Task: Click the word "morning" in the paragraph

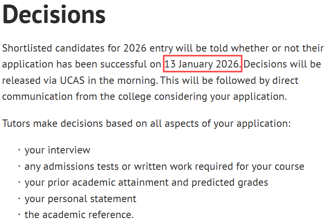Action: point(137,80)
